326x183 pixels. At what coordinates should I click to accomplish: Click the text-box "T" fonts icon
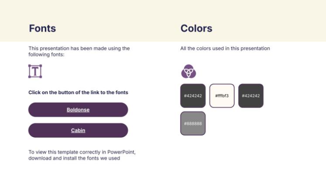coord(35,71)
